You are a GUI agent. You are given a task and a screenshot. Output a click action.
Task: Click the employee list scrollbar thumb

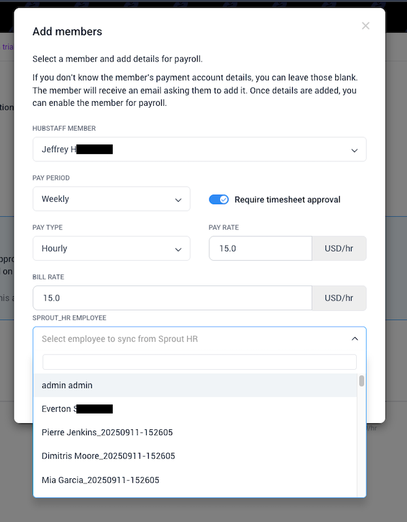(x=361, y=381)
